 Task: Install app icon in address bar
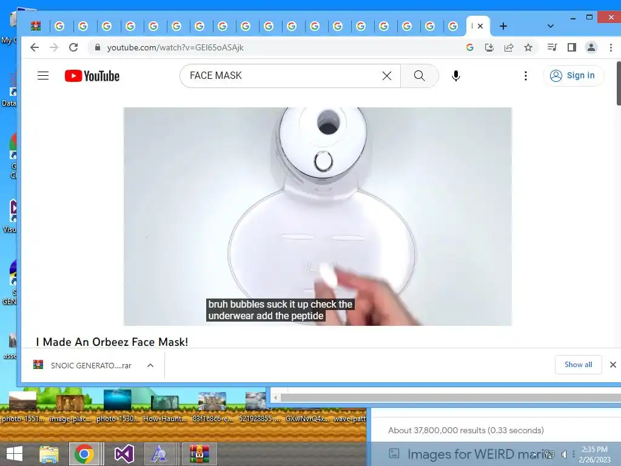tap(489, 47)
